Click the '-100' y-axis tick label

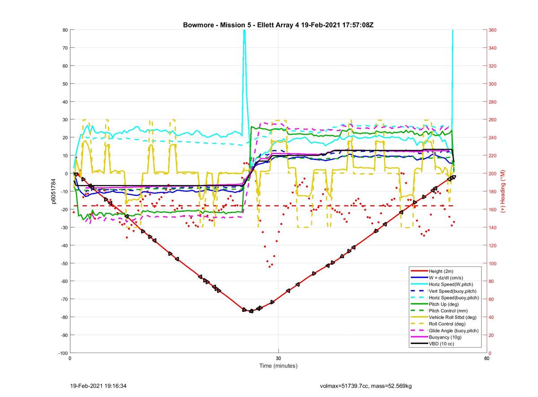pos(63,353)
